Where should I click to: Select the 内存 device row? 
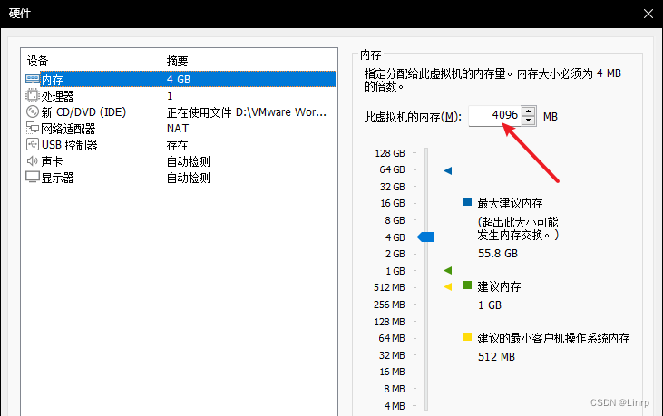(180, 79)
